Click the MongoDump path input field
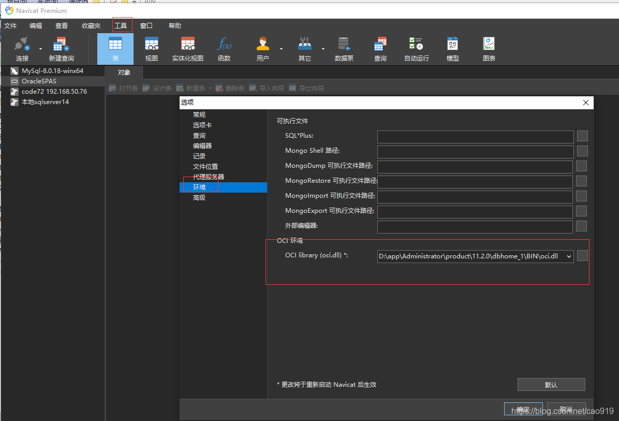This screenshot has height=421, width=619. point(475,167)
